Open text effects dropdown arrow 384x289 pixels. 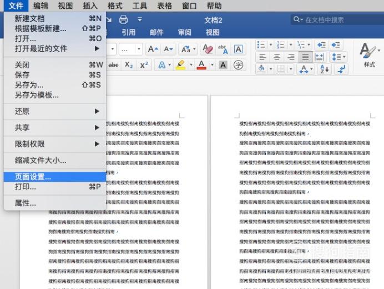point(169,65)
